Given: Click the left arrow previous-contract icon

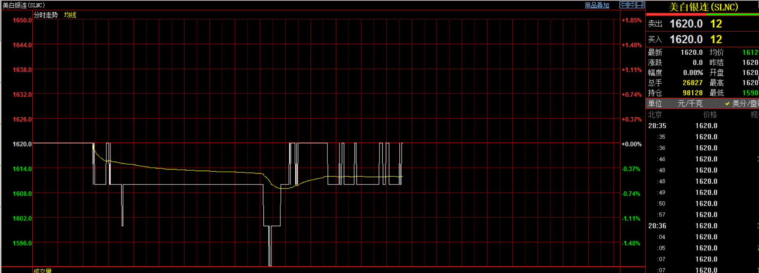Looking at the screenshot, I should [x=623, y=5].
